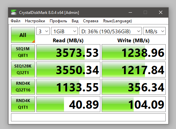Click the empty comment text field
The image size is (176, 129).
tap(88, 117)
